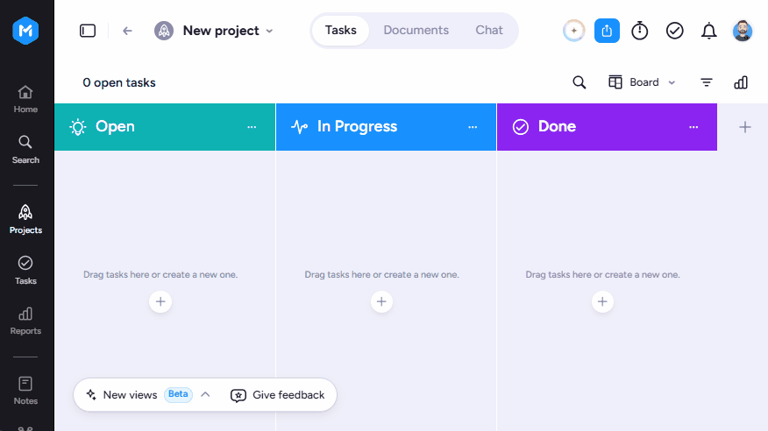Click the Beta badge
The image size is (768, 431).
pos(178,394)
